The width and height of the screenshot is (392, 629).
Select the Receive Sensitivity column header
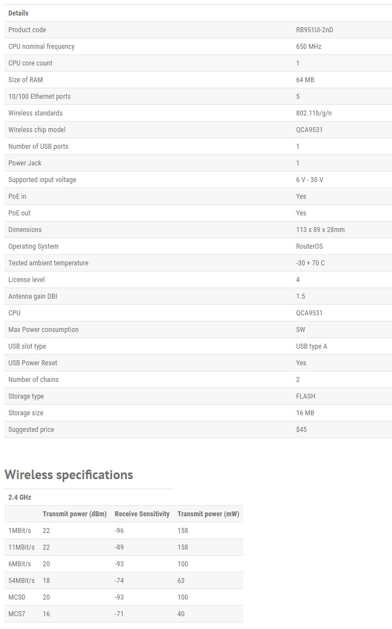point(142,514)
